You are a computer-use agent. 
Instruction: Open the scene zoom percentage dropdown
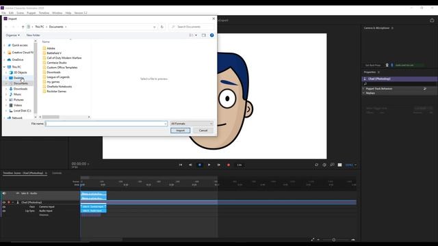(x=351, y=165)
